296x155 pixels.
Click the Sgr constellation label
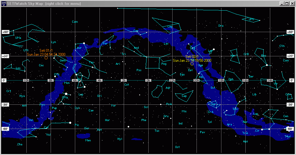pos(214,104)
